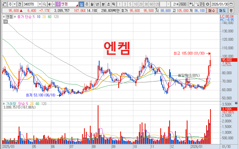Click the 거래량 volume legend label
The width and height of the screenshot is (239, 149).
[x=11, y=104]
